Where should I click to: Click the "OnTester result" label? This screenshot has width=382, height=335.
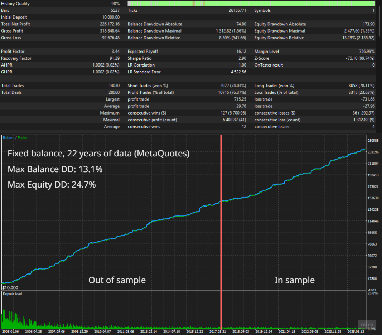269,65
